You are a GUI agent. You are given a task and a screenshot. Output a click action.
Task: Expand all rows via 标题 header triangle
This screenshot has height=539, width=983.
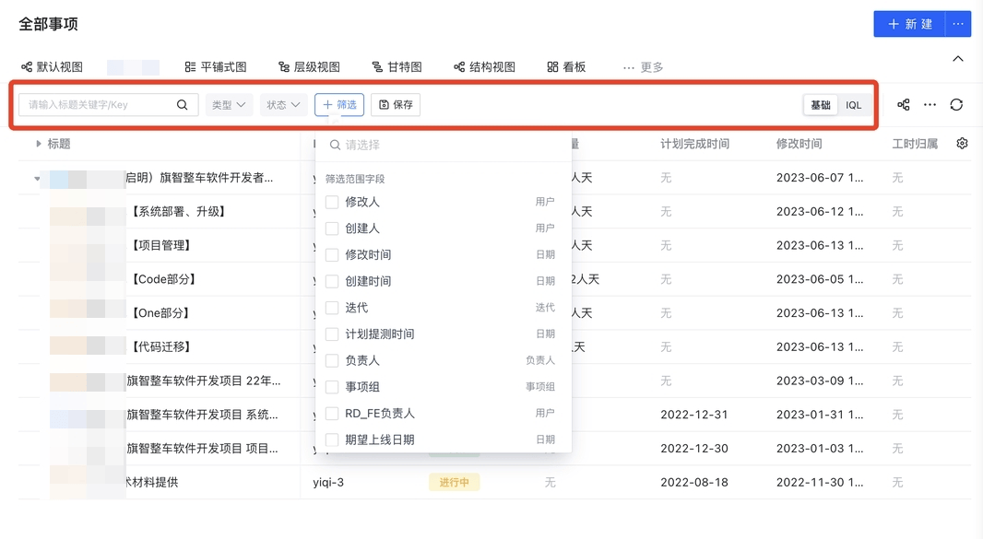tap(39, 144)
